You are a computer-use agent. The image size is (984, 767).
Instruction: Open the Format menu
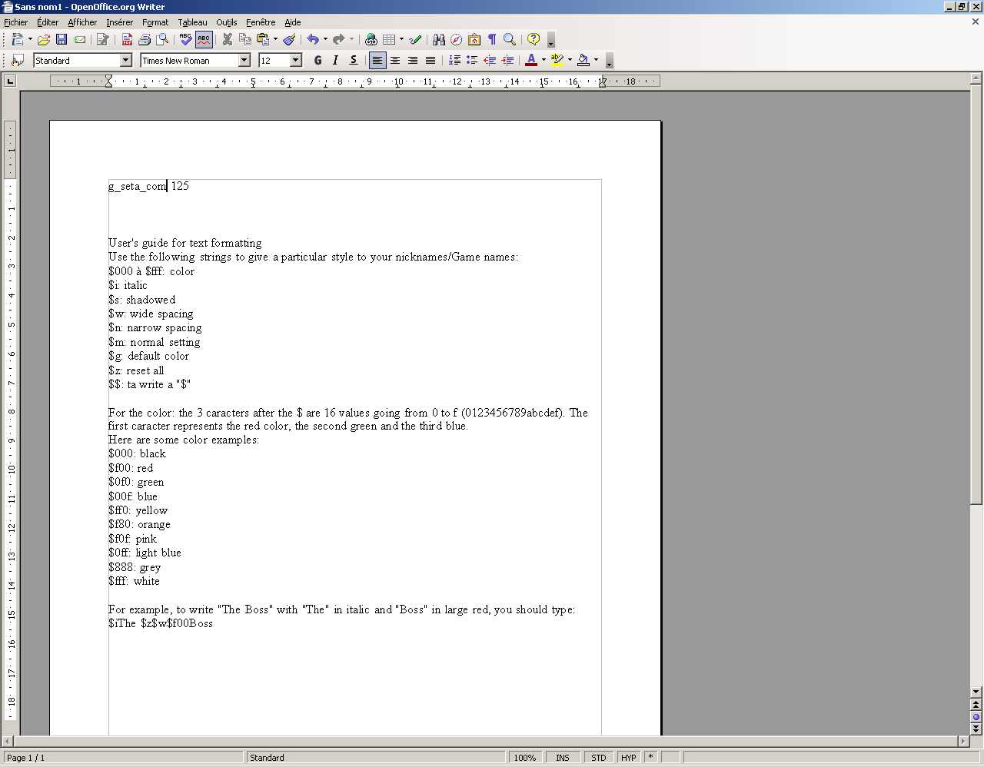coord(155,22)
